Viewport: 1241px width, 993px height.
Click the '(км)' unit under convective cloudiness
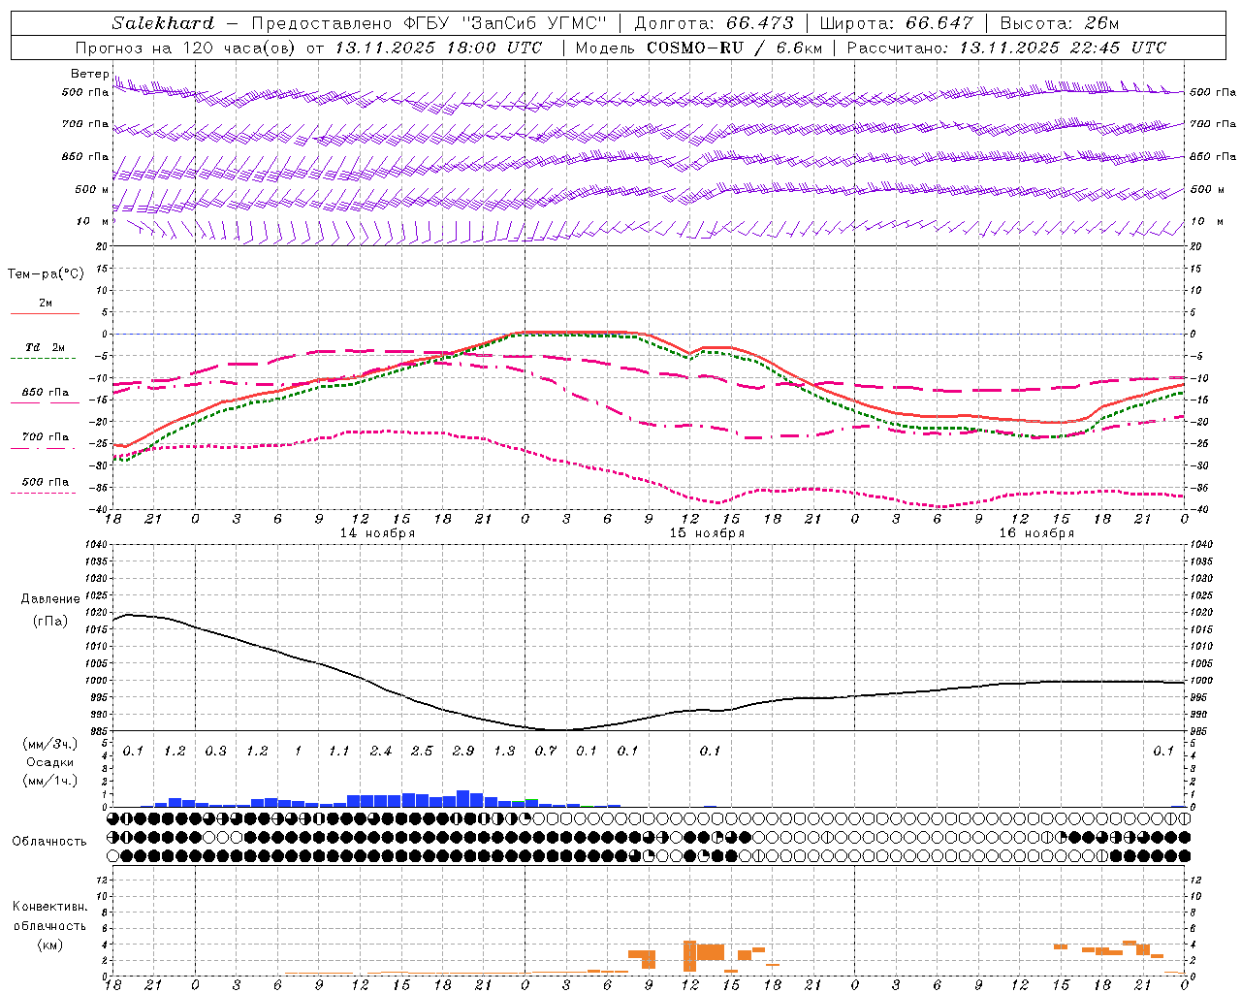[x=50, y=945]
